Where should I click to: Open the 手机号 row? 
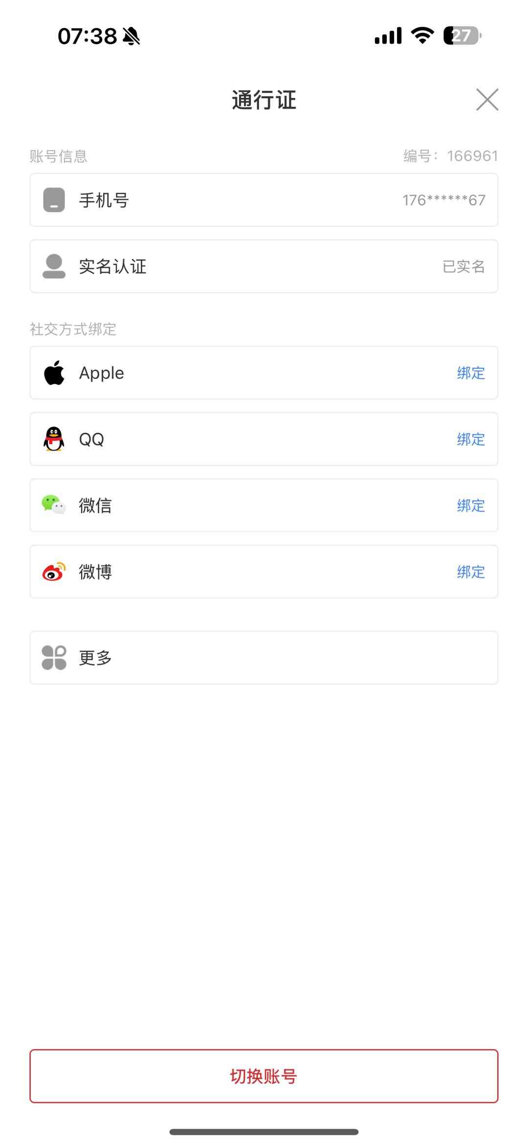(x=264, y=200)
